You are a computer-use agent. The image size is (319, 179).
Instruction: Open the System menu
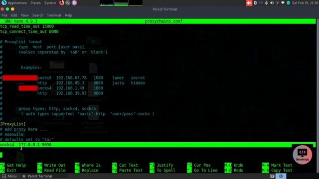click(50, 3)
